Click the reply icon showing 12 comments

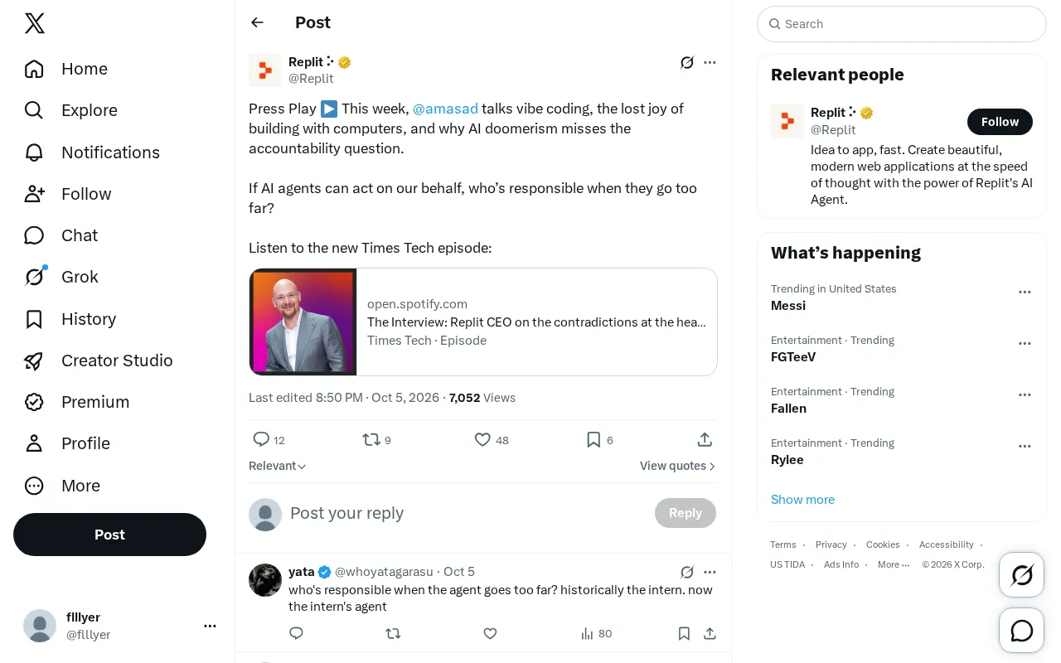coord(261,439)
